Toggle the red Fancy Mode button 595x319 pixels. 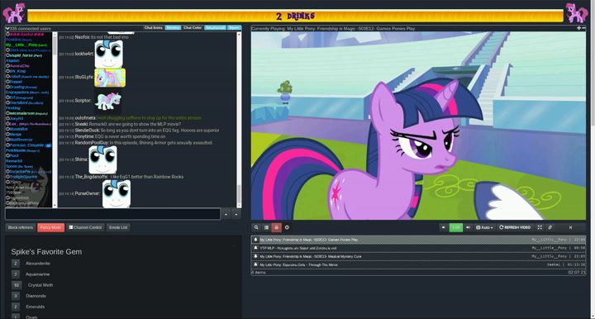click(51, 227)
